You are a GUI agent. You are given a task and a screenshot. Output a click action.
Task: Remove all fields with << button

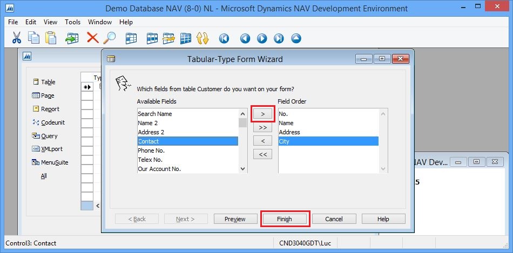tap(262, 154)
